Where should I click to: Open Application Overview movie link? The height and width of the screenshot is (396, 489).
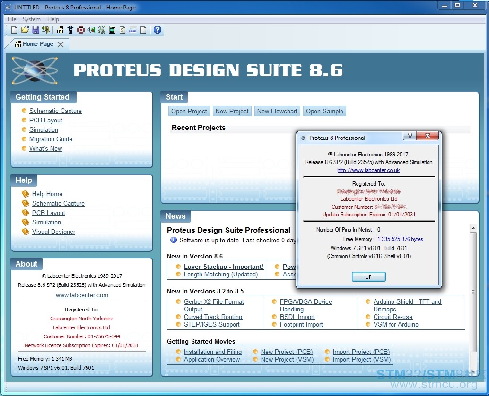coord(212,359)
